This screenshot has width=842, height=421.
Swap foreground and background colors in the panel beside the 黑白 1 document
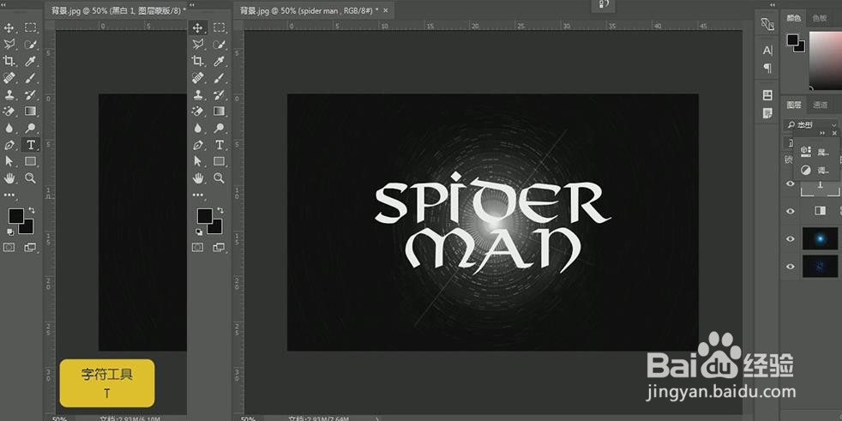[32, 210]
